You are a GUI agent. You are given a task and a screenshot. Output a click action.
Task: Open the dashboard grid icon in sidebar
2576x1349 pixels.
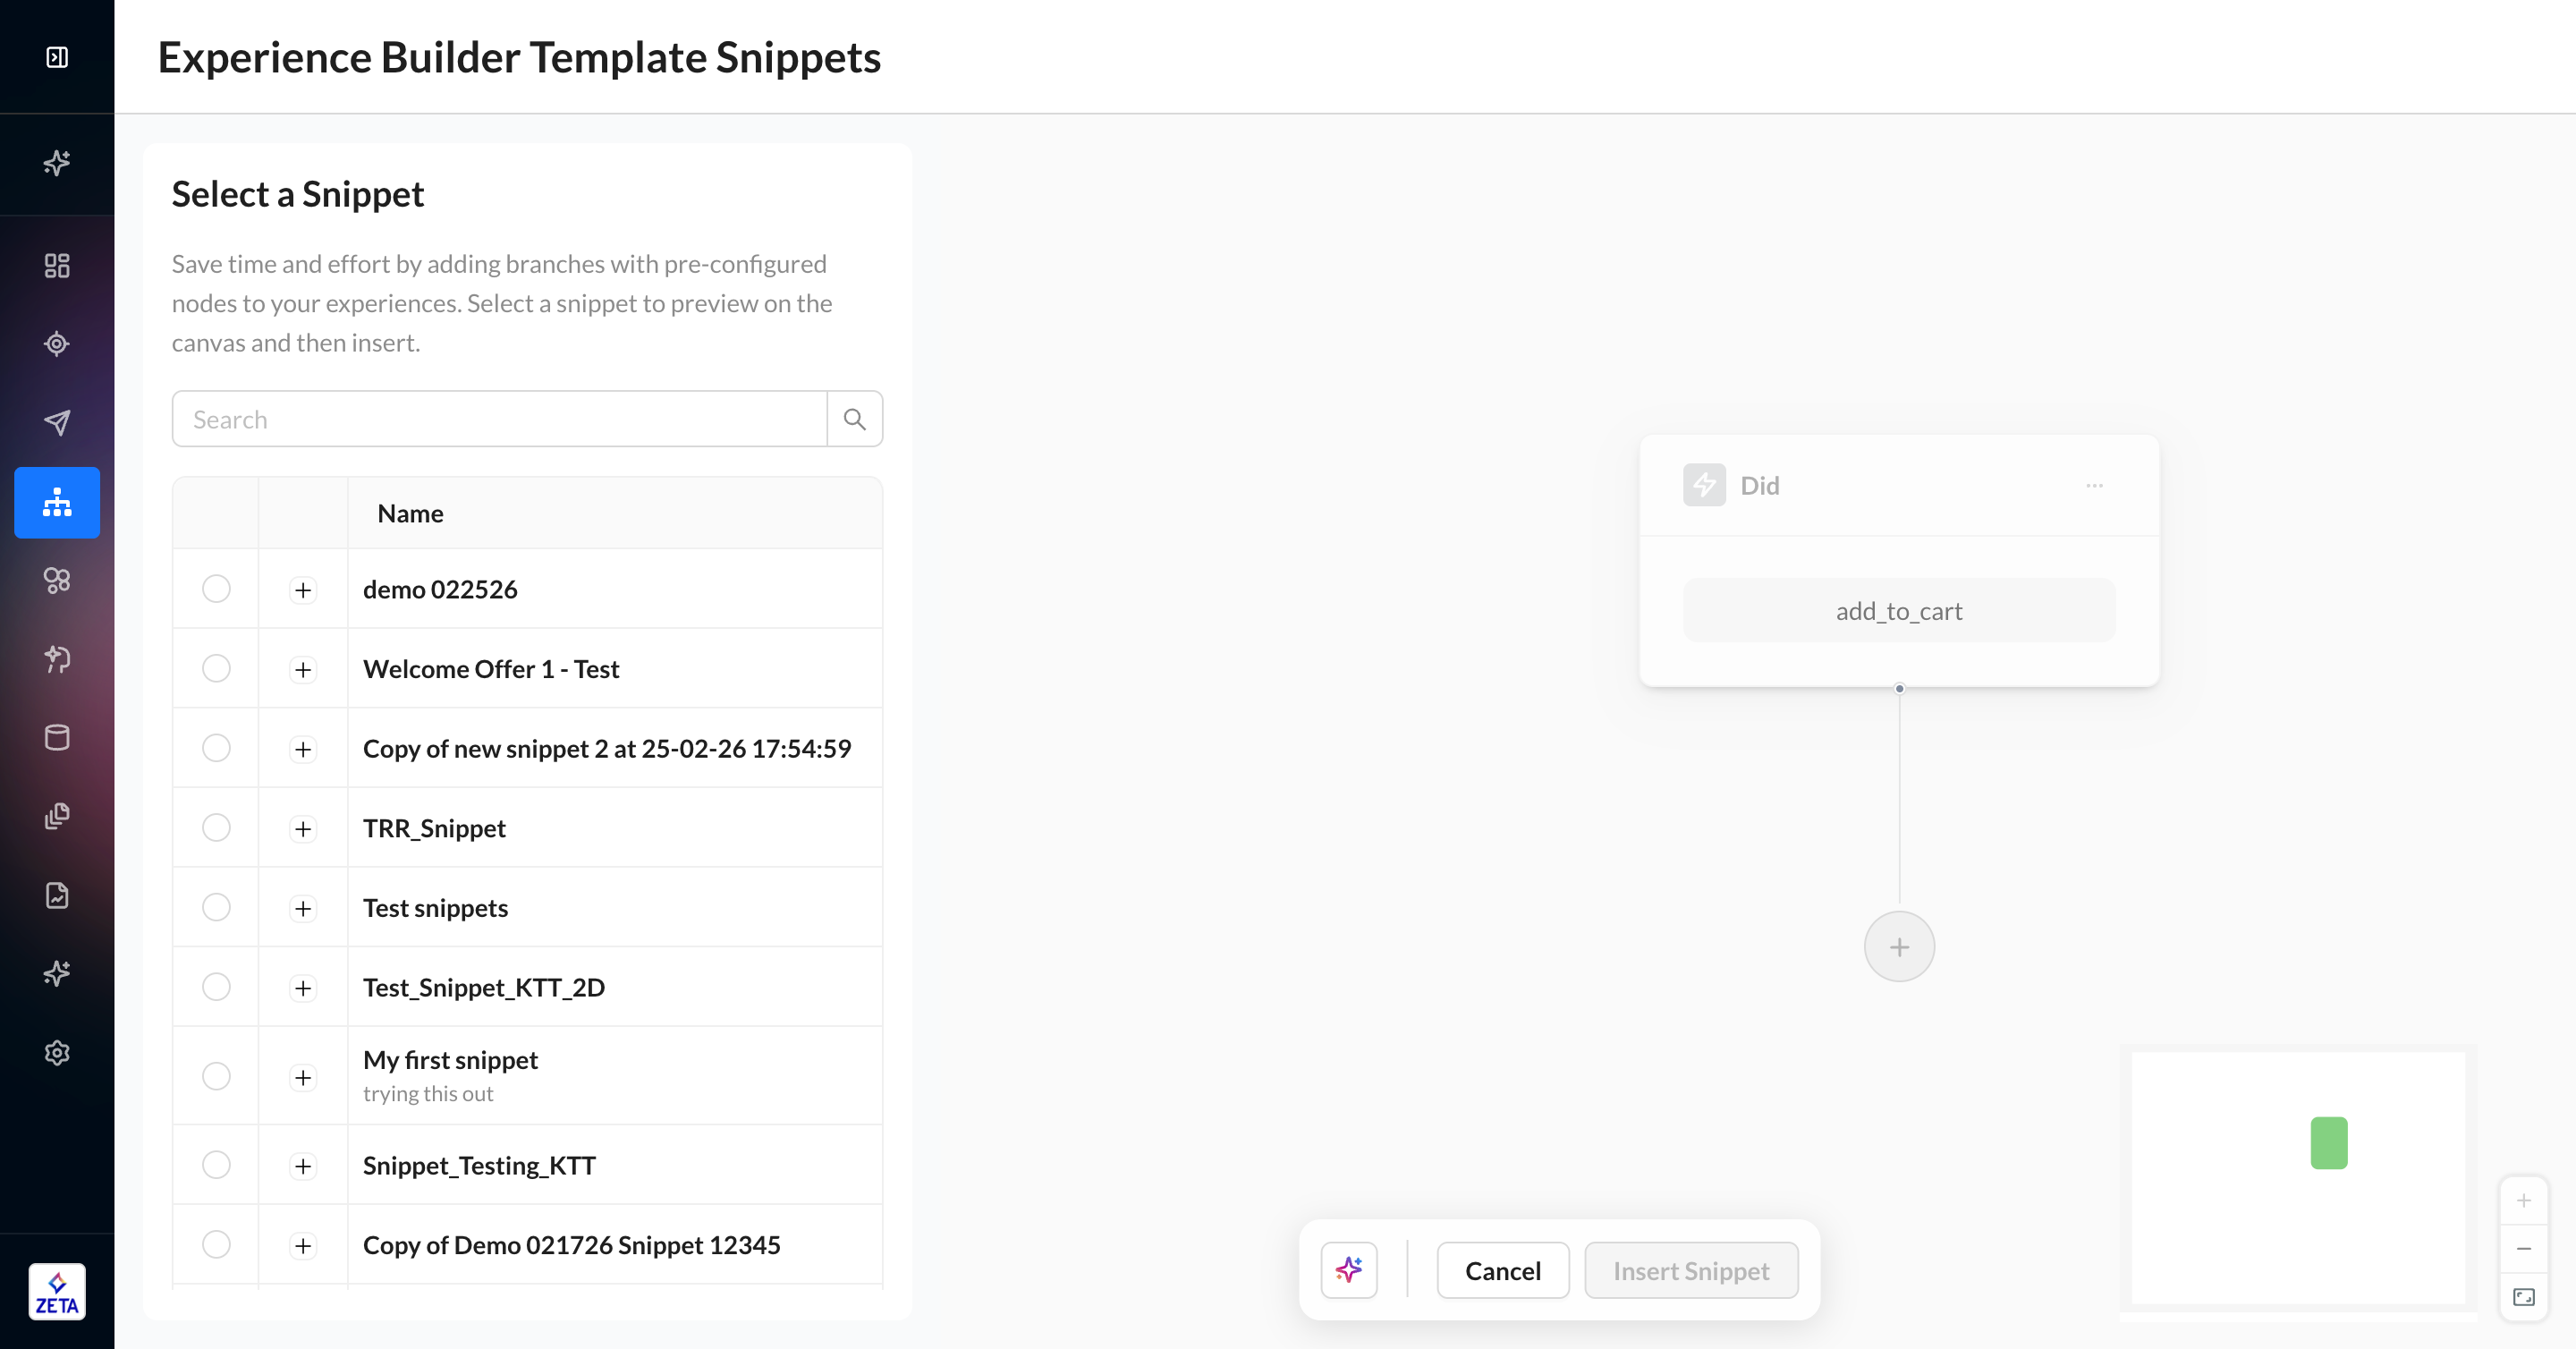pyautogui.click(x=57, y=265)
